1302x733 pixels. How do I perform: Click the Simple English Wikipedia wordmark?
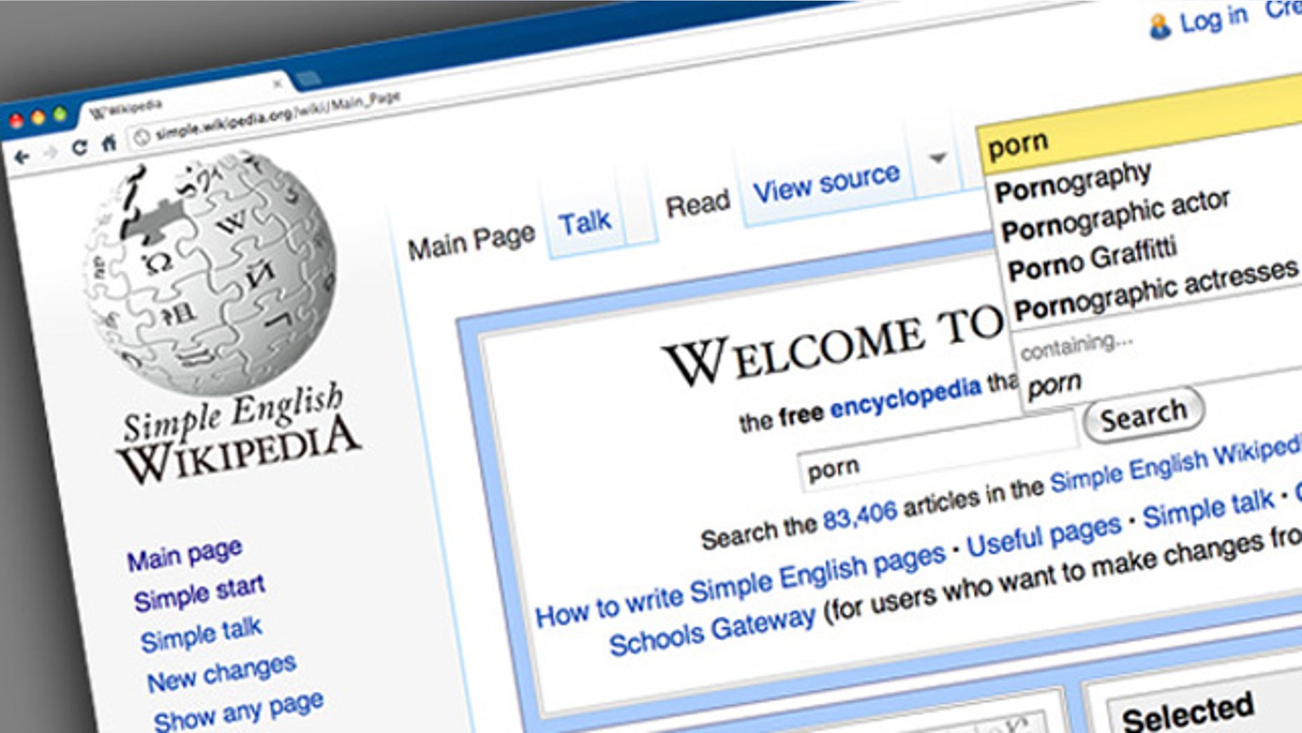238,434
